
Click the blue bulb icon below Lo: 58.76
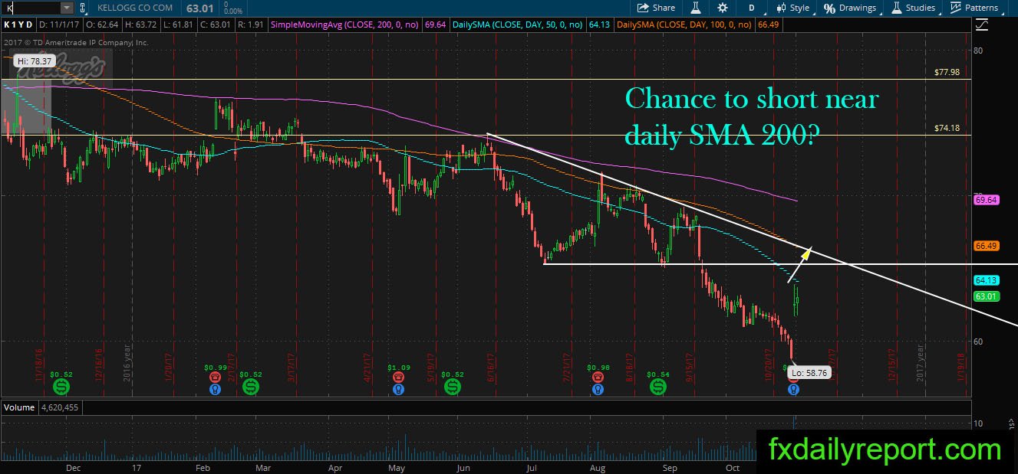(x=793, y=389)
